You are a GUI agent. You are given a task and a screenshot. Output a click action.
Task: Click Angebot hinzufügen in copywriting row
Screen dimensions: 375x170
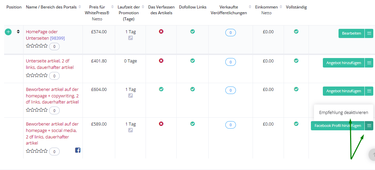[343, 91]
